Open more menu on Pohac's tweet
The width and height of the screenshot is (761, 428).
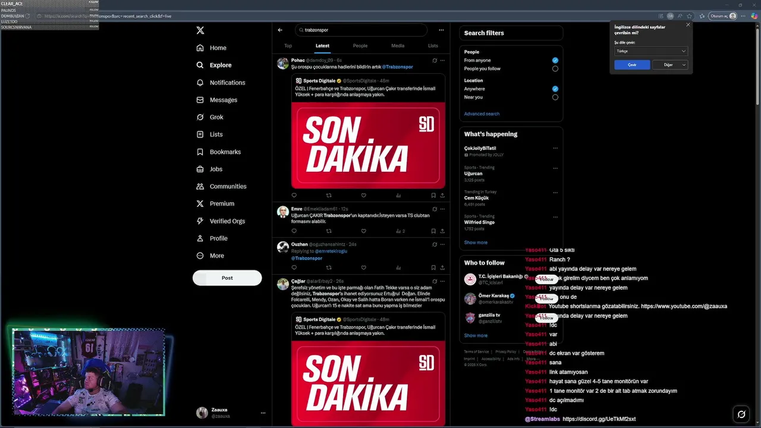pos(442,60)
